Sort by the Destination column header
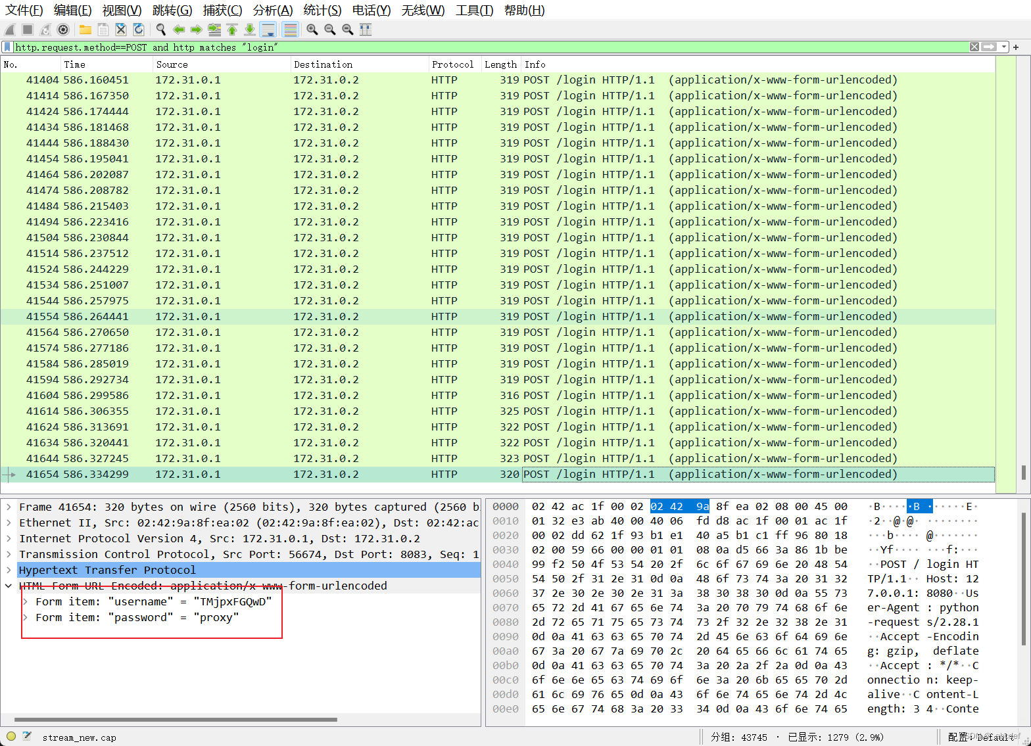Image resolution: width=1031 pixels, height=746 pixels. pos(359,64)
